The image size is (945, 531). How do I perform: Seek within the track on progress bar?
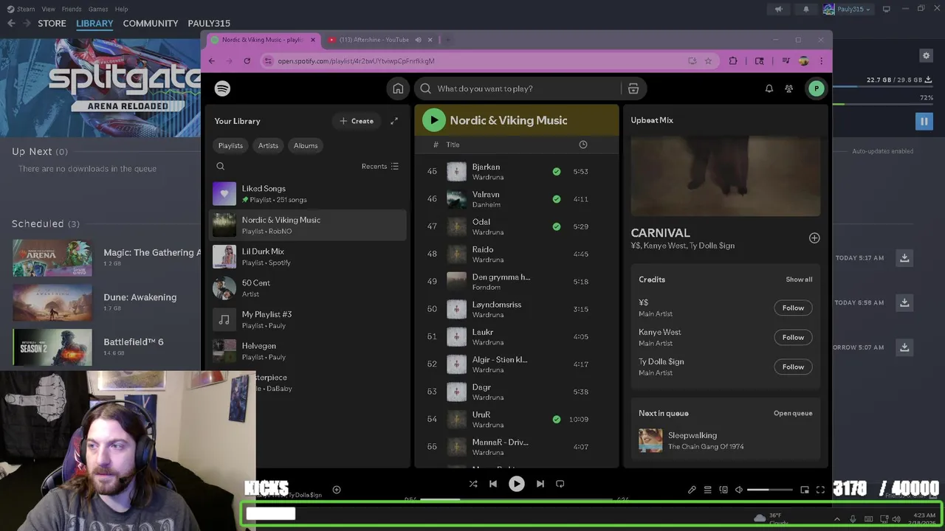(x=516, y=499)
